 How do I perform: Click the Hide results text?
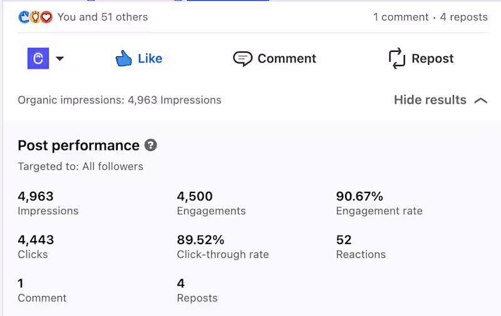tap(430, 100)
